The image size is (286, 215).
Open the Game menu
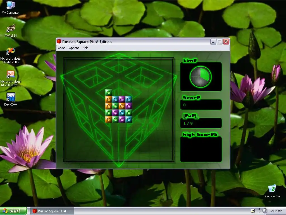pyautogui.click(x=62, y=48)
